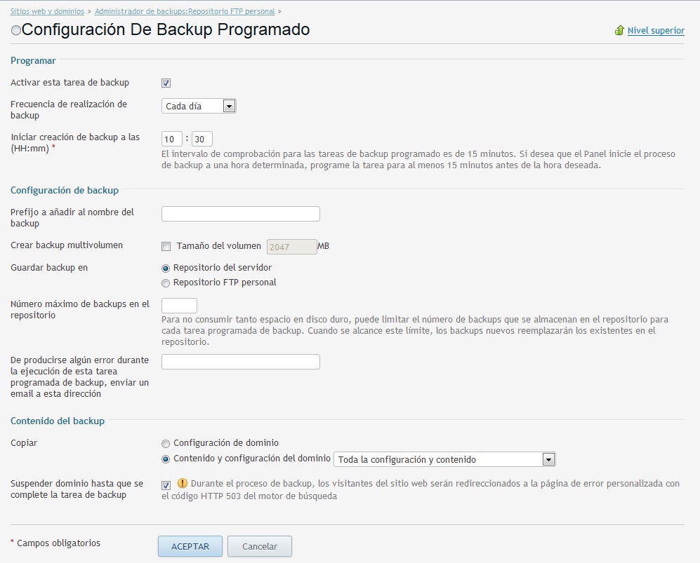Go to Sitios web y dominios breadcrumb
This screenshot has height=563, width=700.
47,12
